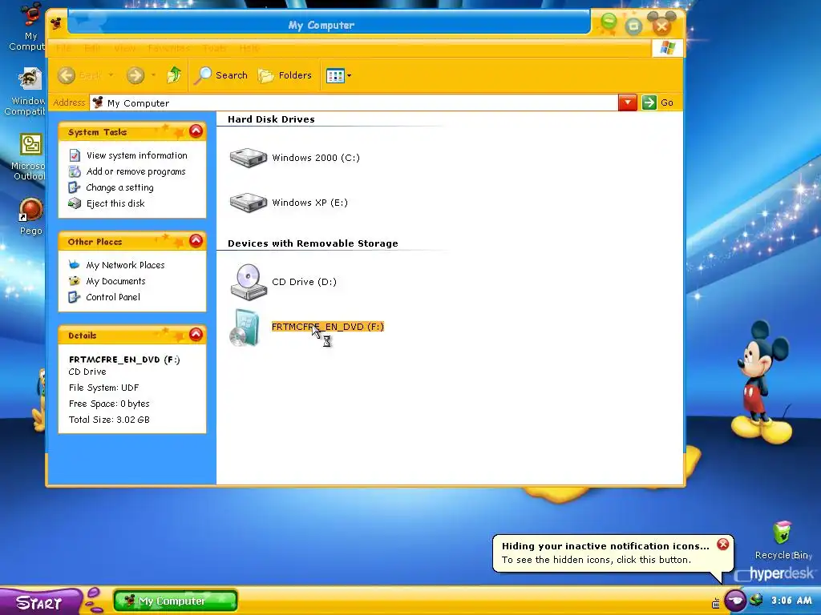Open the Views dropdown button
821x615 pixels.
(339, 76)
